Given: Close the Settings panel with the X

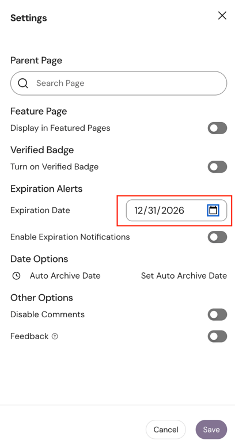Looking at the screenshot, I should click(x=222, y=16).
